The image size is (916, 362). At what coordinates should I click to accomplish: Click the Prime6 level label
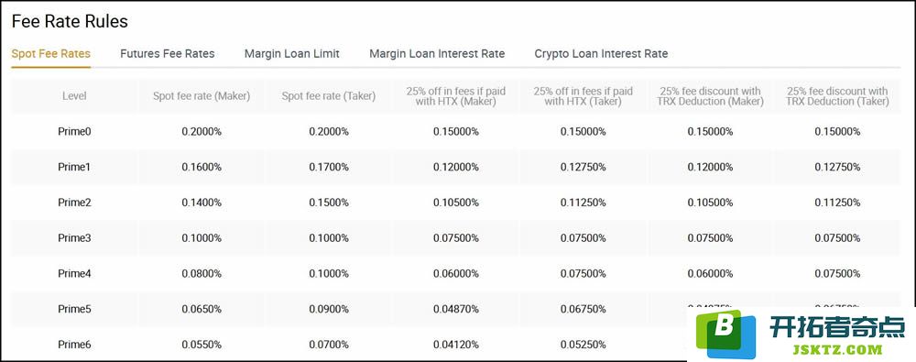[74, 345]
